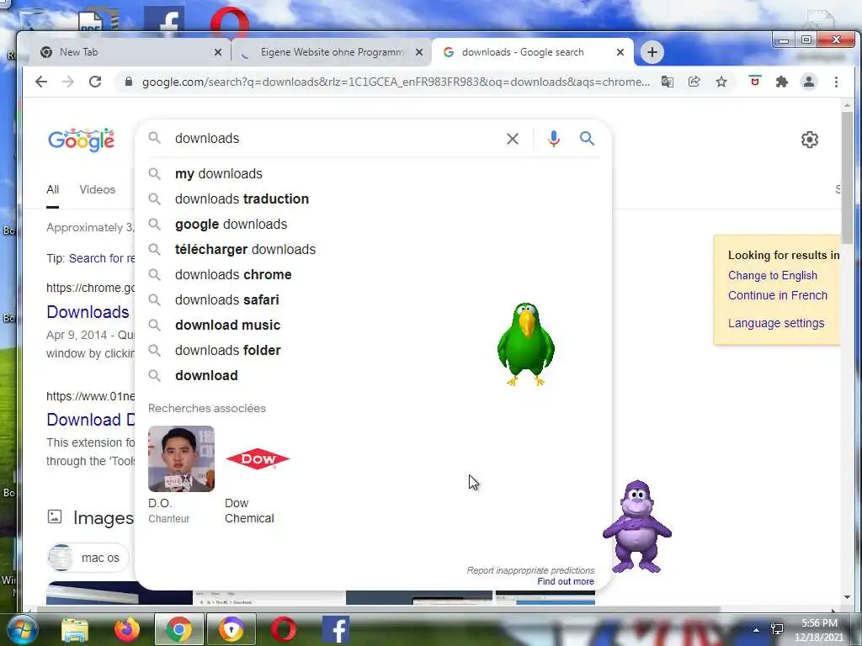The image size is (862, 646).
Task: Launch Opera from the taskbar
Action: [x=283, y=629]
